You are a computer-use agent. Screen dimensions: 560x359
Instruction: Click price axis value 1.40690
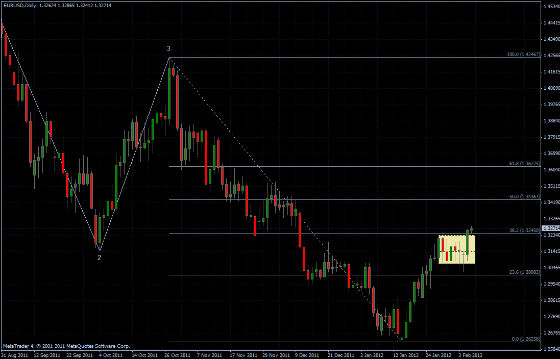[551, 88]
